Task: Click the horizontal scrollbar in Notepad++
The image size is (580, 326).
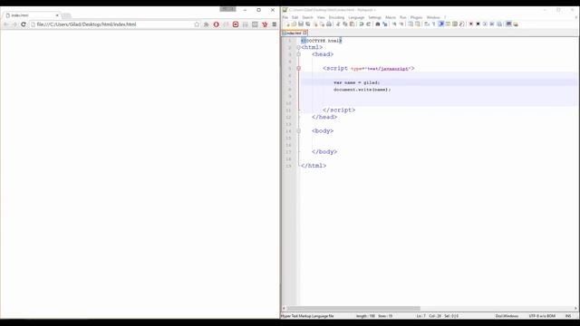Action: [x=353, y=308]
